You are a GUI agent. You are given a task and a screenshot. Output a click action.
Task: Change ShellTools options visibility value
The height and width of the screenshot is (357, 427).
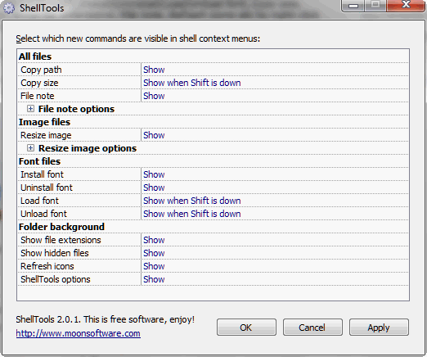(x=275, y=279)
